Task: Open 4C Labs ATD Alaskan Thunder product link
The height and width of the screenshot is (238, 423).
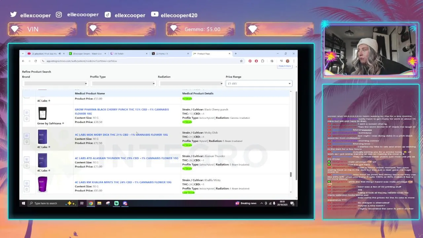Action: point(127,158)
